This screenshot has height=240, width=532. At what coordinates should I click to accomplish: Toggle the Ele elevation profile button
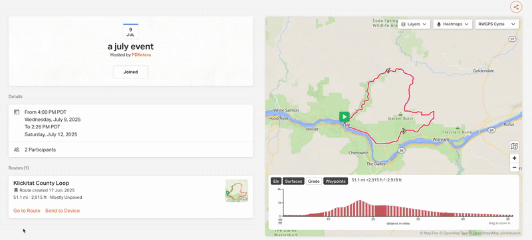[276, 181]
